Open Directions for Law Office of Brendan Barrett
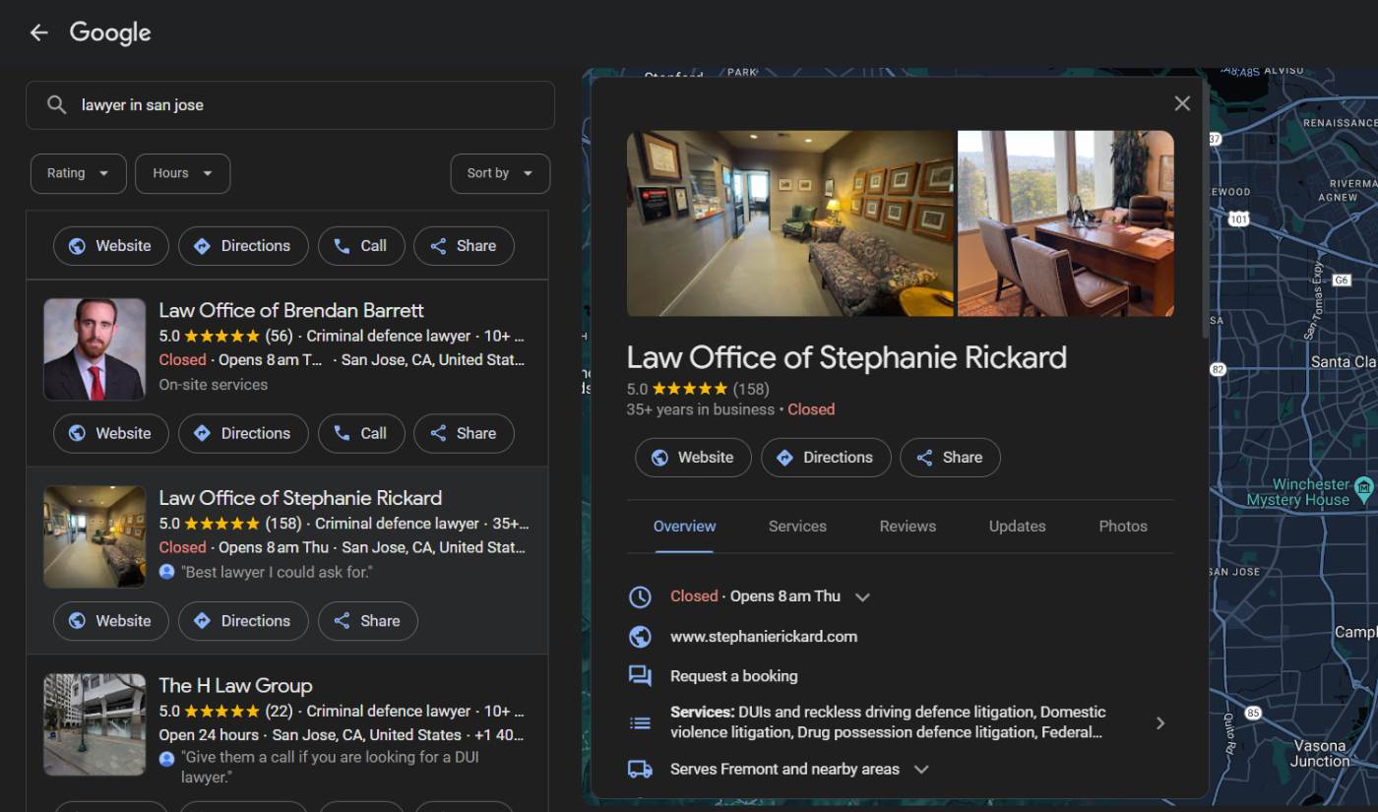This screenshot has width=1378, height=812. click(x=242, y=433)
